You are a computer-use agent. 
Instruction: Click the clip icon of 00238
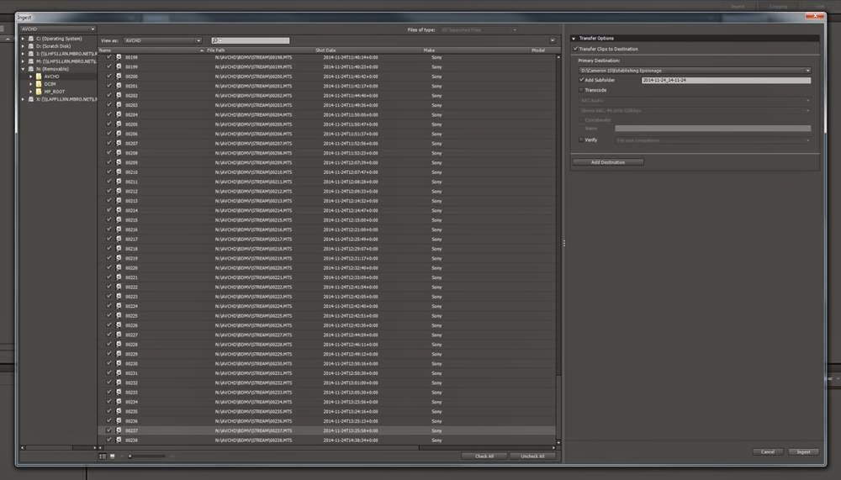pos(119,440)
